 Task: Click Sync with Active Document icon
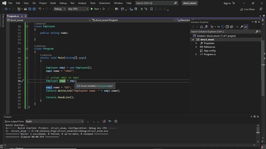(219, 27)
